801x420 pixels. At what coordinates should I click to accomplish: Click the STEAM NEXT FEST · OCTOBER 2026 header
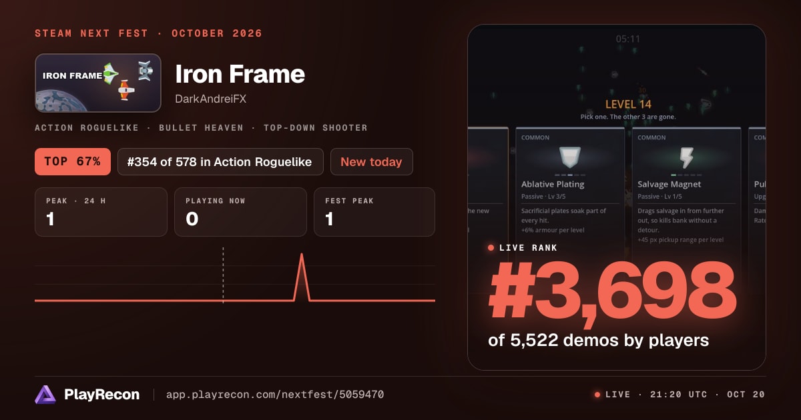point(148,33)
